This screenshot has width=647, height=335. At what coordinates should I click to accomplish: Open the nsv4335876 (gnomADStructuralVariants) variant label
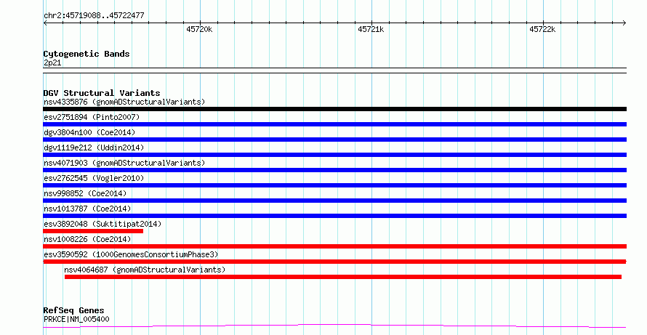pyautogui.click(x=124, y=102)
